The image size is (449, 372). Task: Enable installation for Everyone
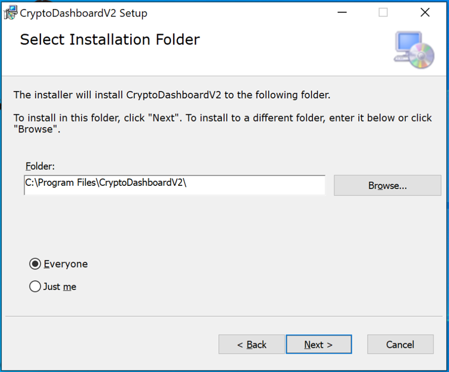point(34,264)
